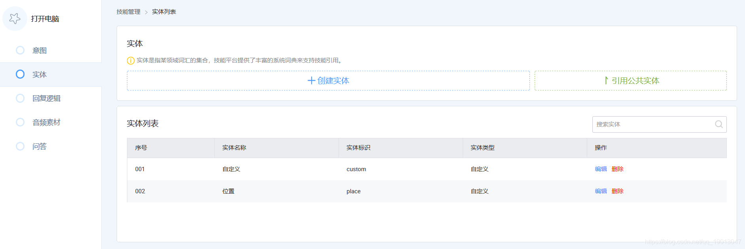The width and height of the screenshot is (745, 249).
Task: Click the 引用公共实体 button
Action: click(x=630, y=81)
